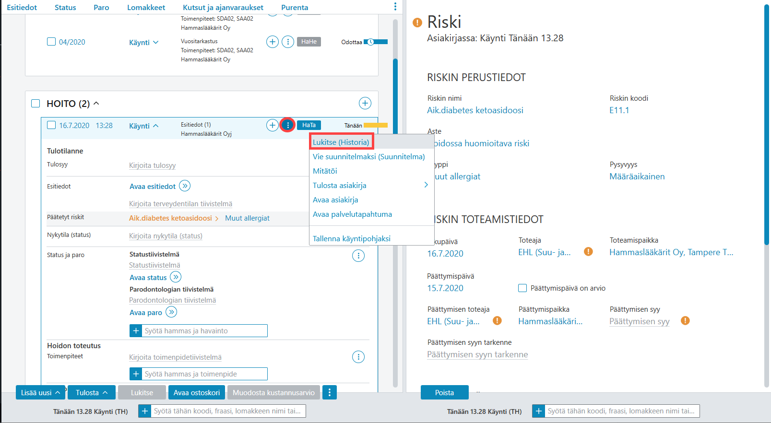Open the Aik.diabetes ketoasidoosi risk link
Screen dimensions: 771x423
[x=170, y=218]
